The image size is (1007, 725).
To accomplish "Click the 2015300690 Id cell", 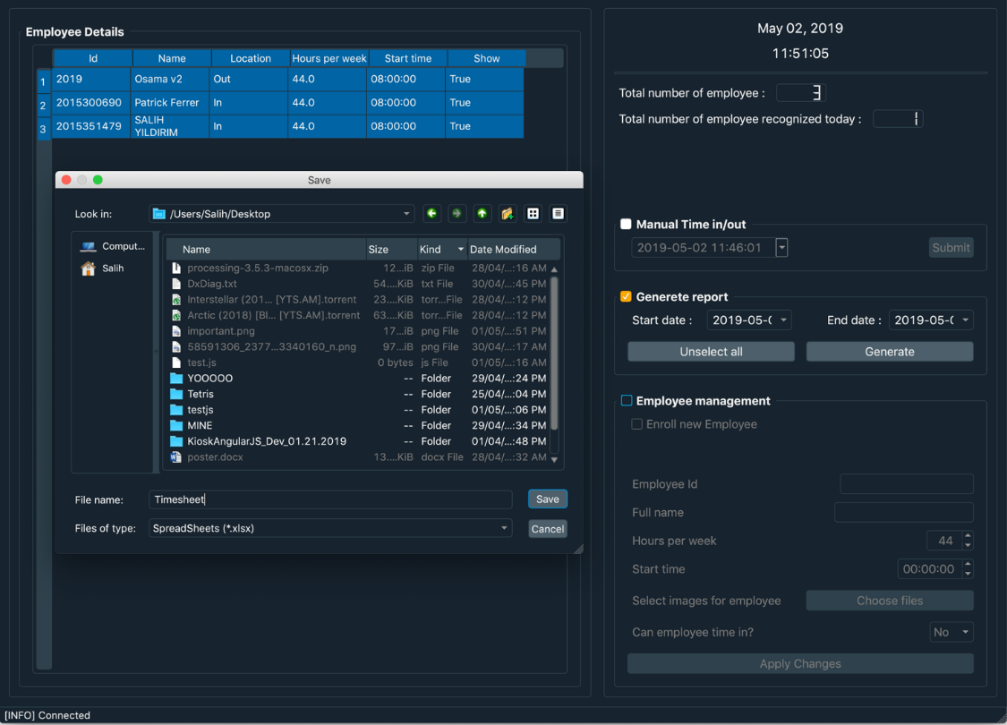I will [91, 103].
